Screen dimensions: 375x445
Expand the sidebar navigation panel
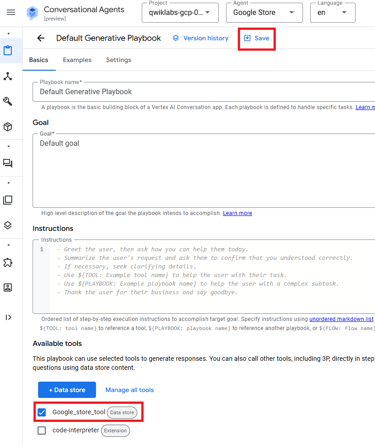[x=8, y=317]
